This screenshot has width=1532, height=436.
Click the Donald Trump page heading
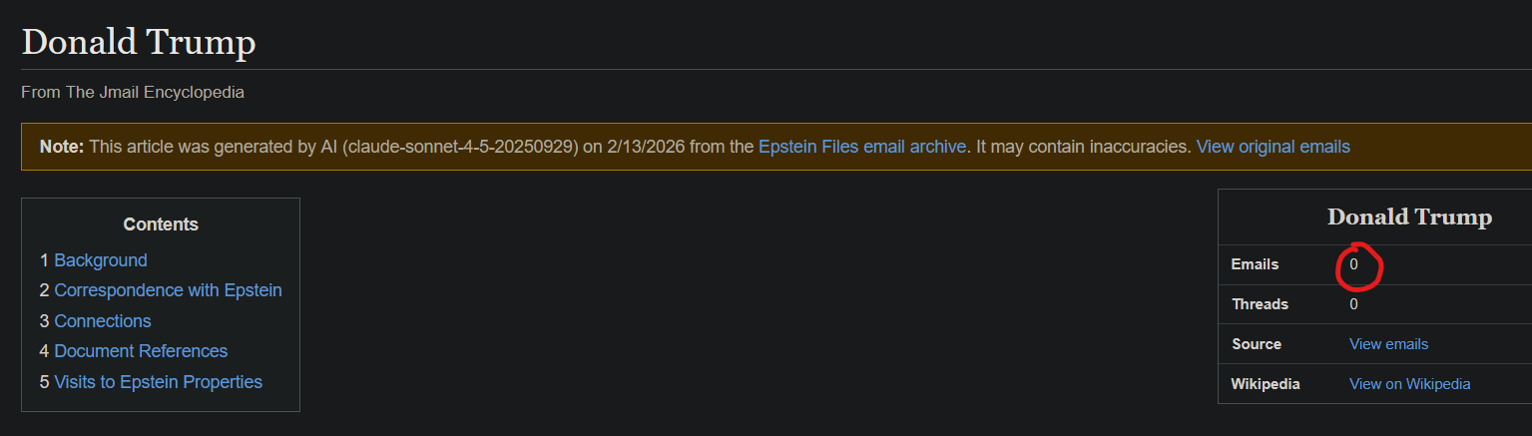[139, 42]
